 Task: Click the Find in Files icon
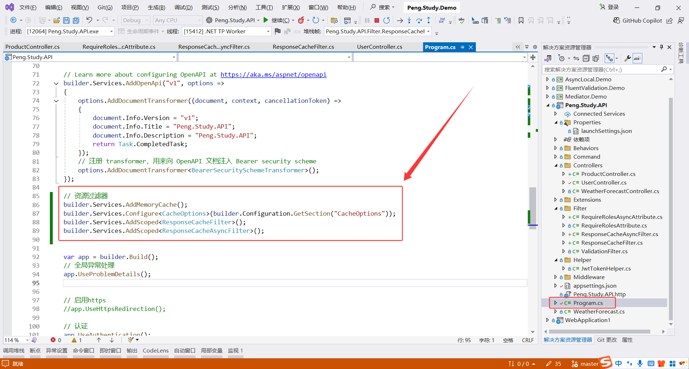tap(334, 20)
